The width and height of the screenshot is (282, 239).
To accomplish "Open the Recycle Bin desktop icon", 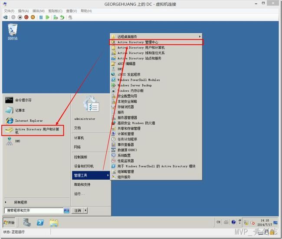I will point(13,32).
